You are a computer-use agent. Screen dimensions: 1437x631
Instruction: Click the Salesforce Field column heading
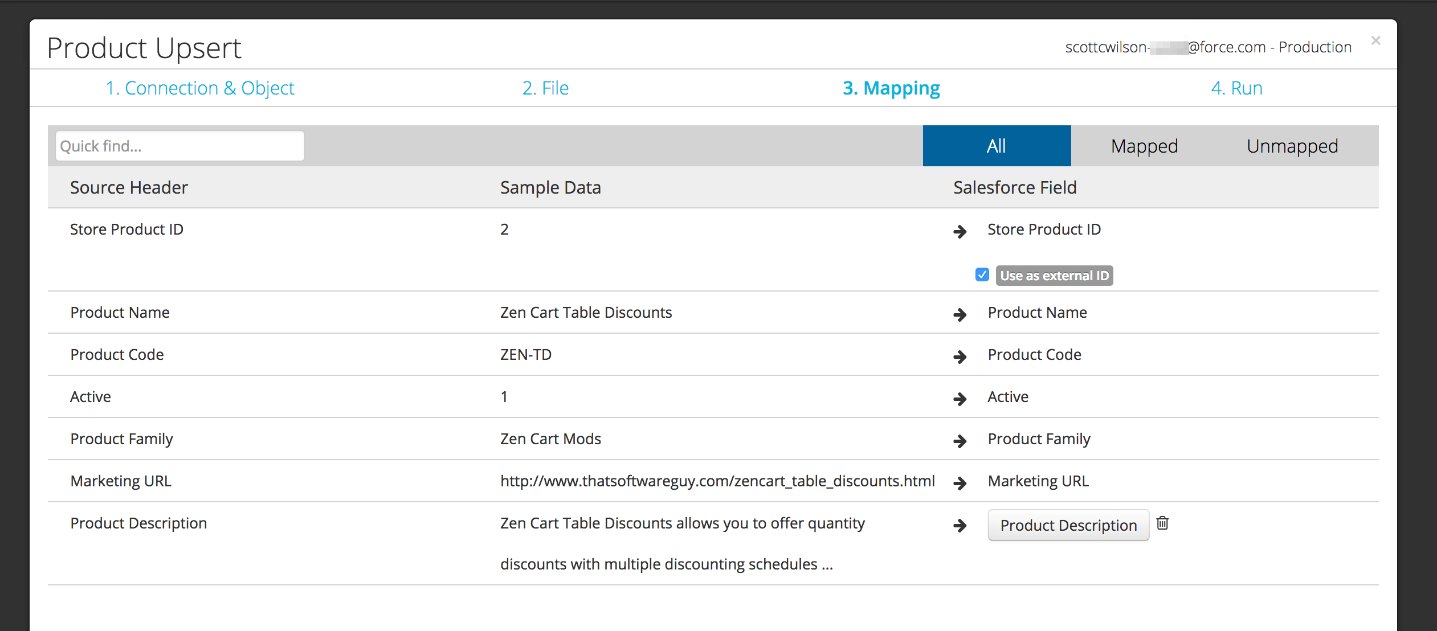pos(1015,187)
